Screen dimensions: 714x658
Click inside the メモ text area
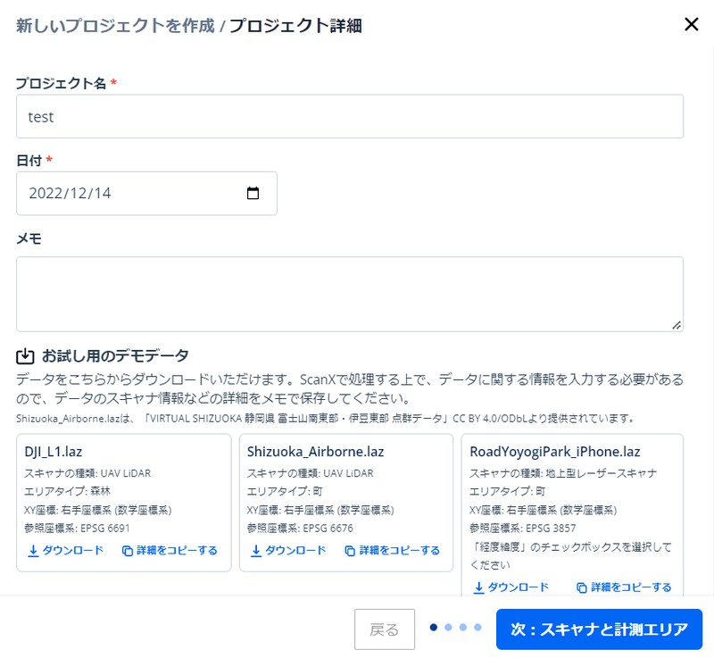point(350,294)
